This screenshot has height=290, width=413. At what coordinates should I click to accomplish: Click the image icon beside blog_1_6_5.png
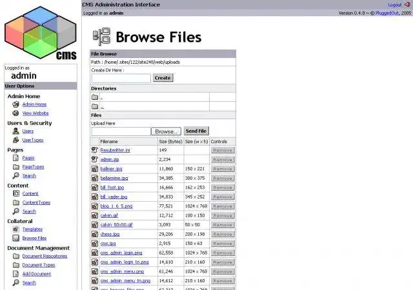(95, 206)
